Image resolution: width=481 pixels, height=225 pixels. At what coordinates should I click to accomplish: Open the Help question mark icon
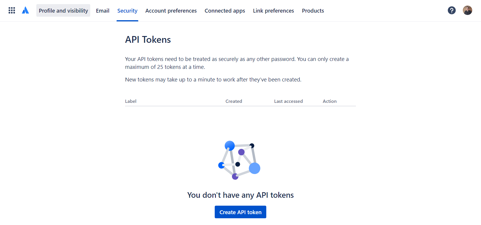(x=452, y=11)
